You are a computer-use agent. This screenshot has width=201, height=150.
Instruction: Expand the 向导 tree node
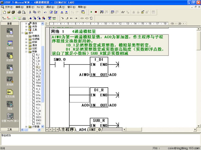coord(26,26)
